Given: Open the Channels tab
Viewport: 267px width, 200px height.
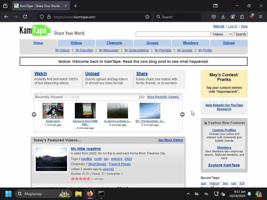Looking at the screenshot, I should click(114, 43).
